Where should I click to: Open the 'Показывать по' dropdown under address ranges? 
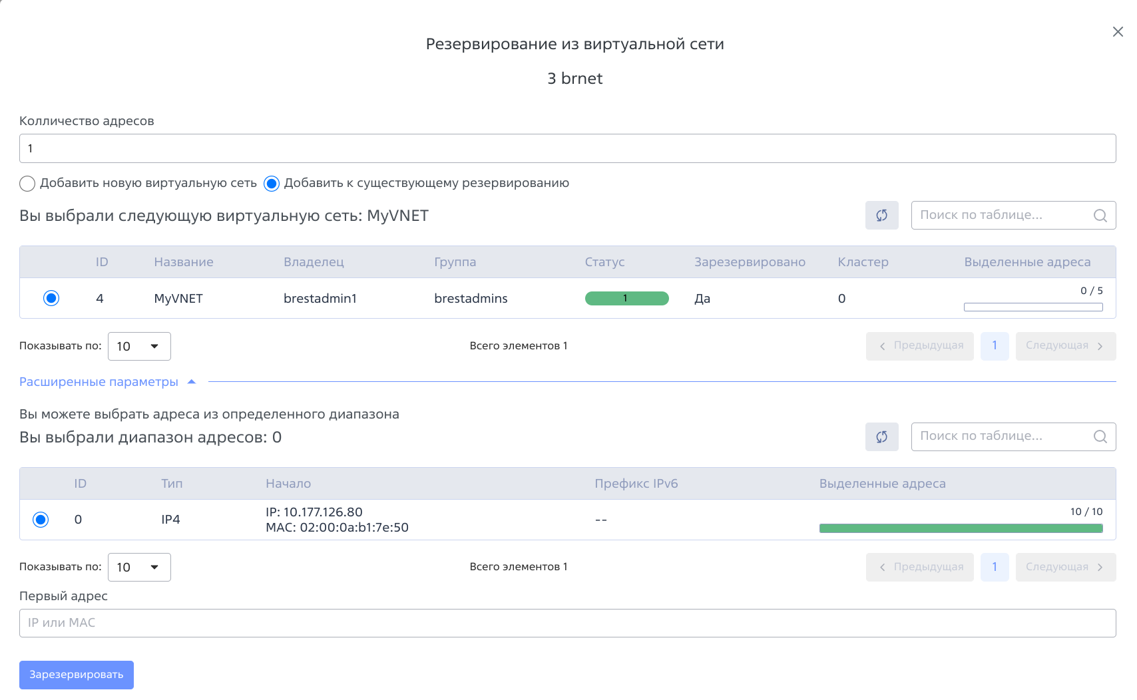139,567
